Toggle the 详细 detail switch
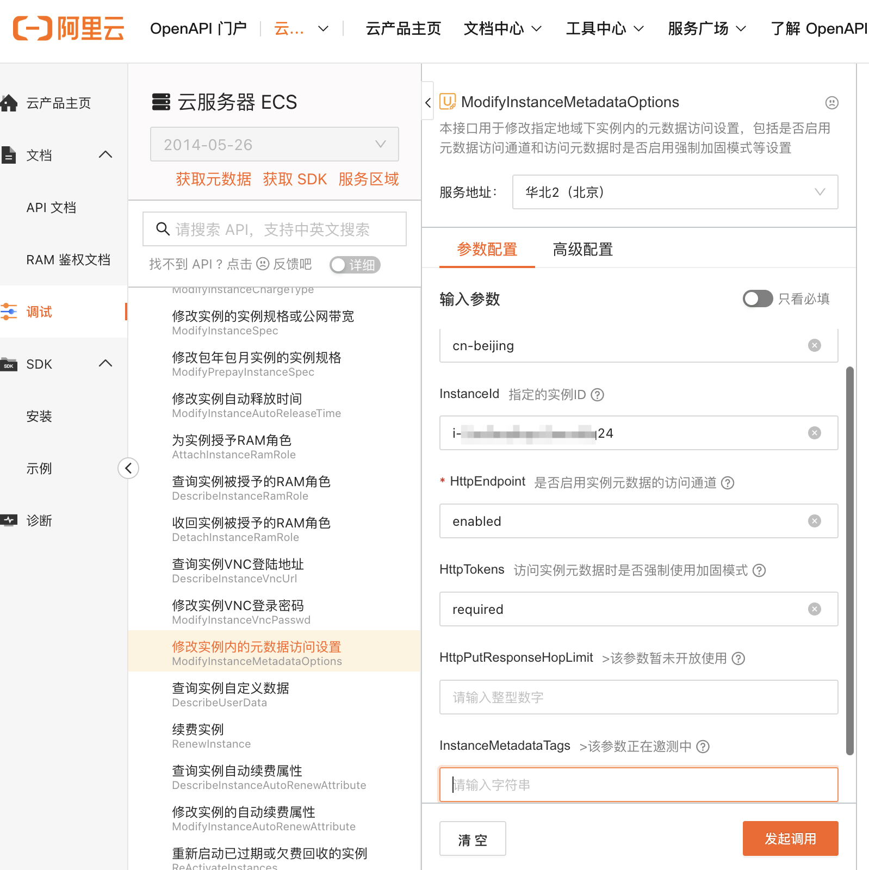 pyautogui.click(x=355, y=265)
